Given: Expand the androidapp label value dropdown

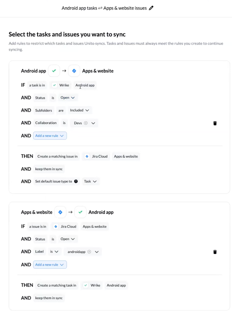Looking at the screenshot, I should [97, 252].
